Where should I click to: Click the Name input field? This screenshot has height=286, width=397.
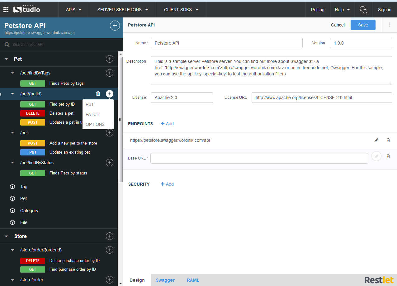(227, 43)
